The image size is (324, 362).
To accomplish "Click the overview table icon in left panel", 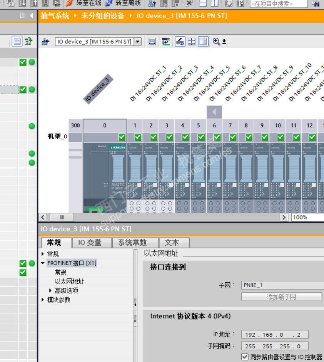I will point(17,41).
